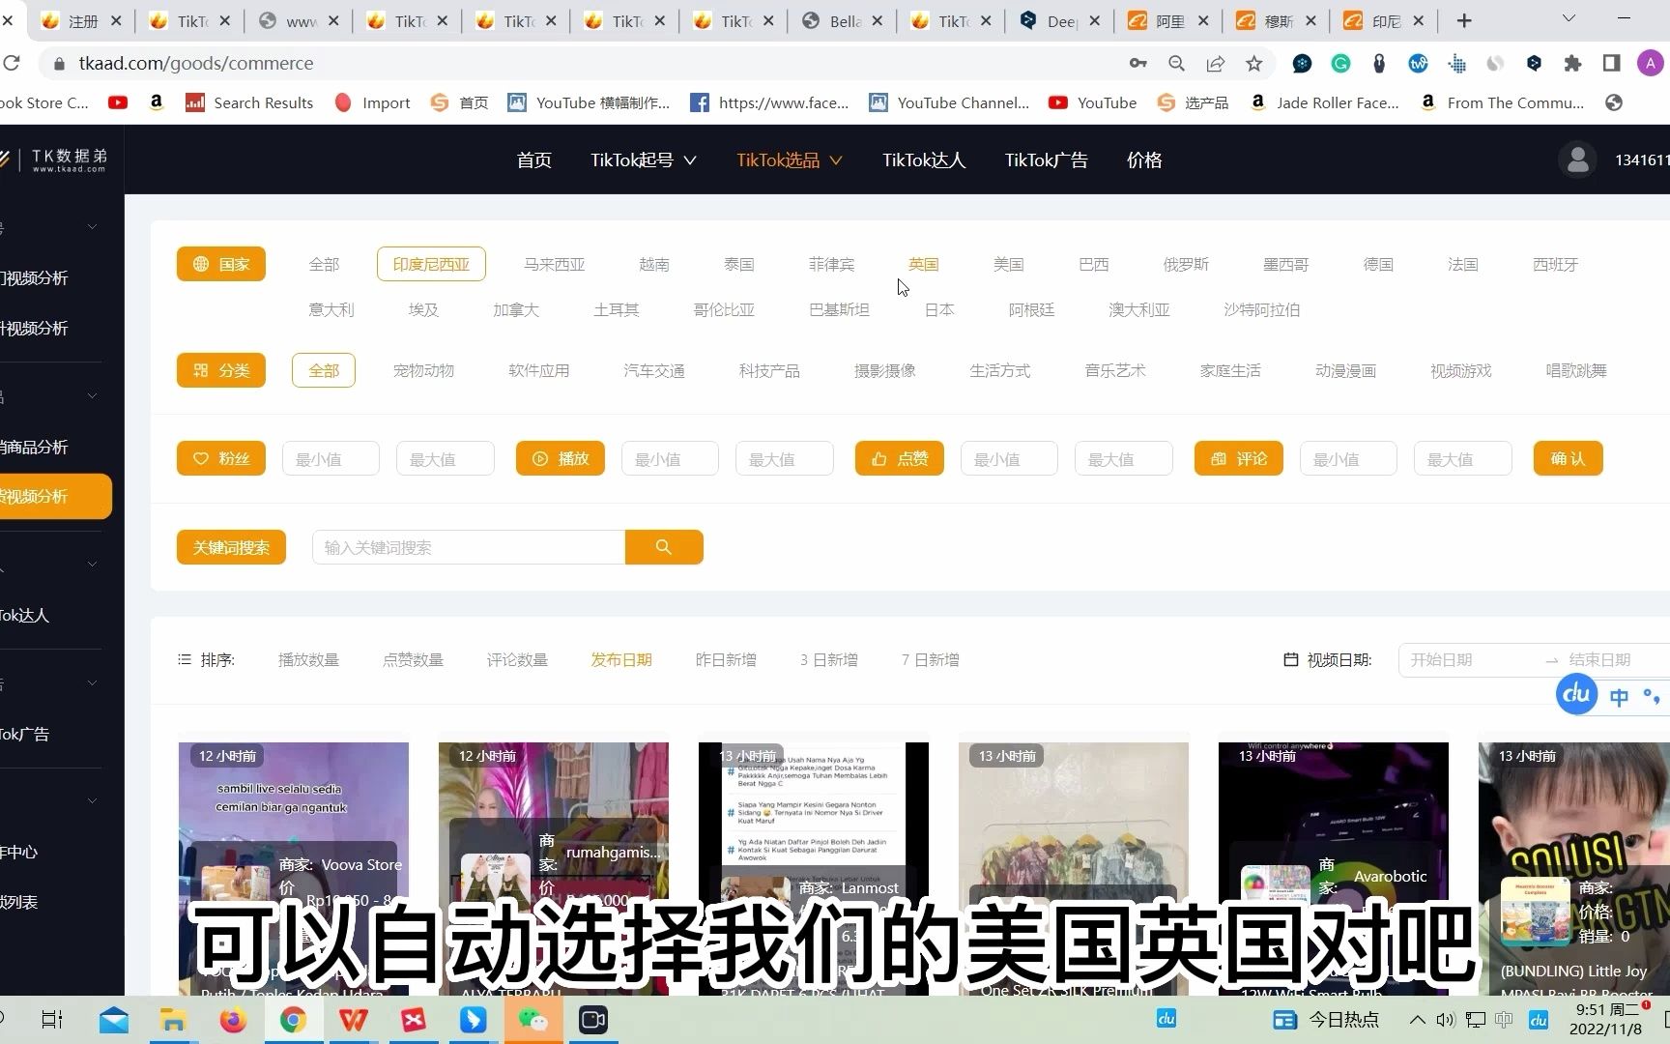Image resolution: width=1670 pixels, height=1044 pixels.
Task: Sort videos by 7 日新增
Action: click(x=930, y=659)
